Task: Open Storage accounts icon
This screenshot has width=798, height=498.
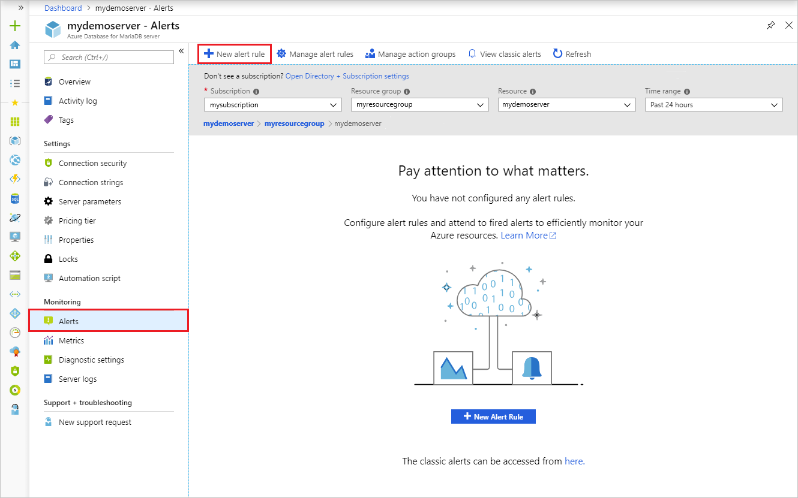Action: coord(15,275)
